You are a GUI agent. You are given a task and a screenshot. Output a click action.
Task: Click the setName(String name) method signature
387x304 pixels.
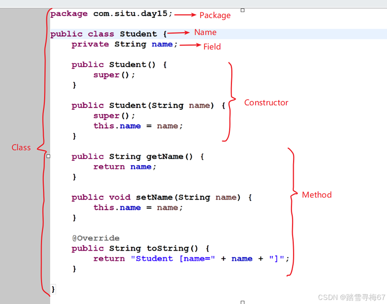(x=162, y=197)
